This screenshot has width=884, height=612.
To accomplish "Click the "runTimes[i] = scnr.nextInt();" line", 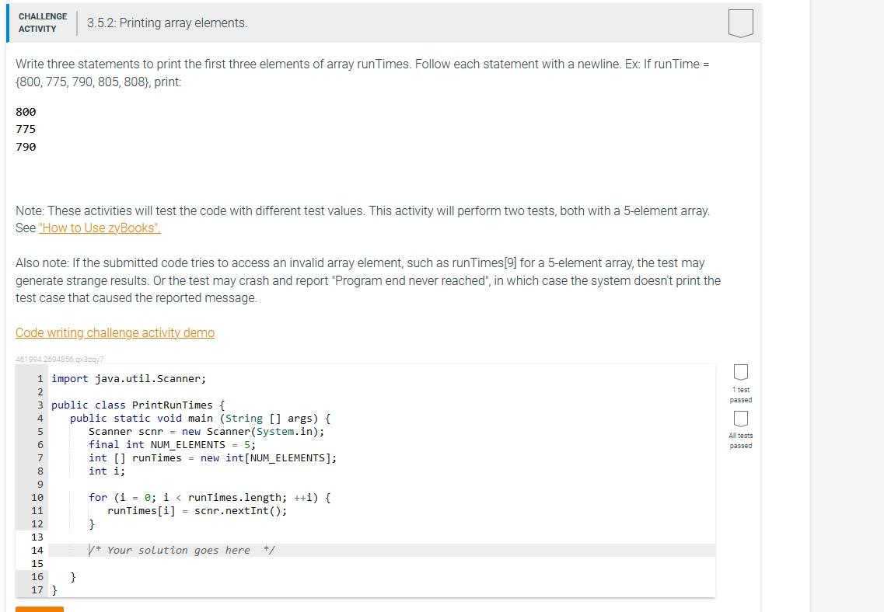I will [x=197, y=510].
